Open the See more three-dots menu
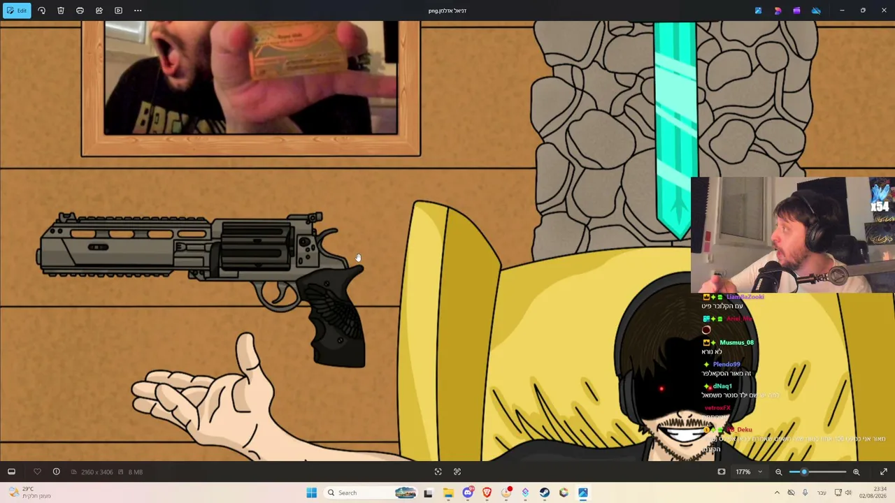Screen dimensions: 895x503 click(x=138, y=10)
